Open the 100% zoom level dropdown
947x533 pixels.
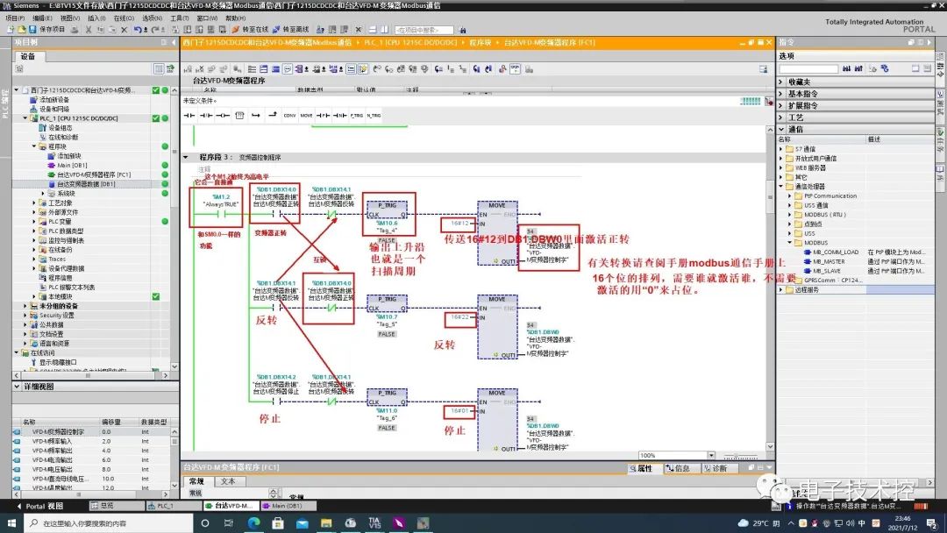coord(711,455)
